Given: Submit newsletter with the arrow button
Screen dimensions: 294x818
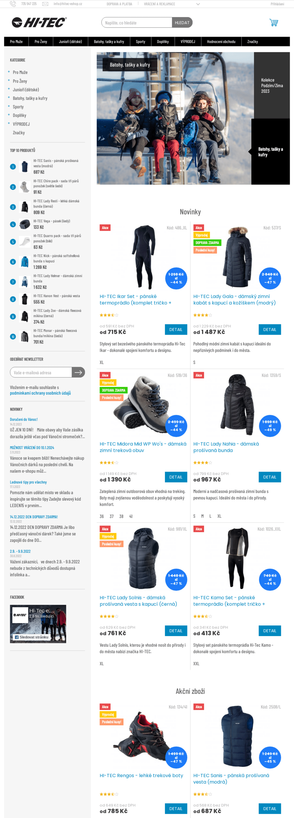Looking at the screenshot, I should tap(78, 372).
